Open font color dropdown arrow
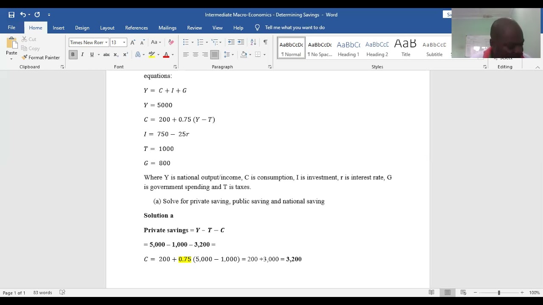This screenshot has height=305, width=543. (x=172, y=55)
